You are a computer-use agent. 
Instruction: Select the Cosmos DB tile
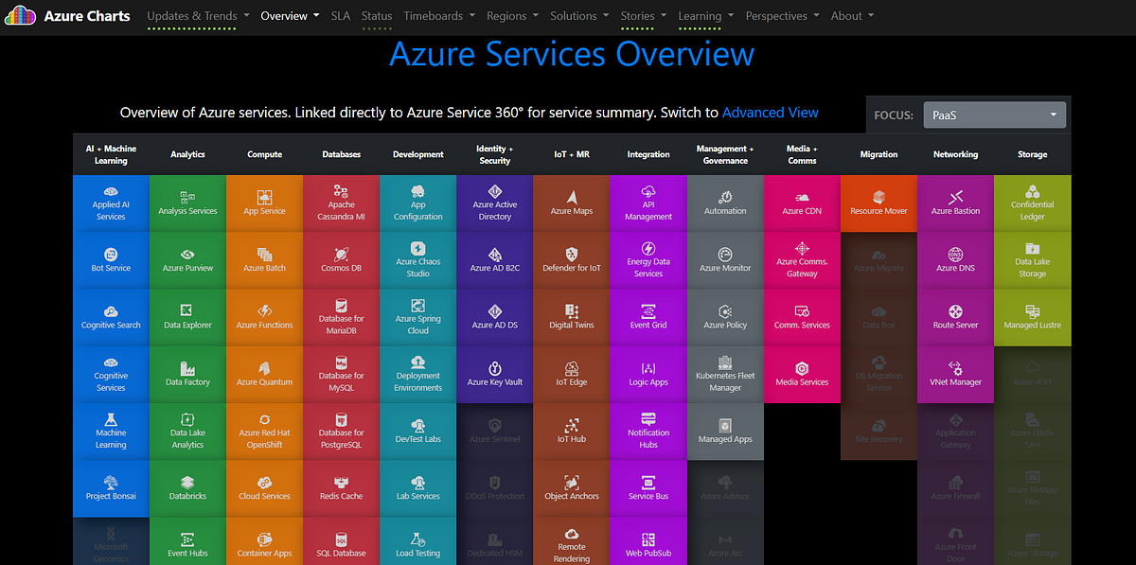(x=341, y=260)
